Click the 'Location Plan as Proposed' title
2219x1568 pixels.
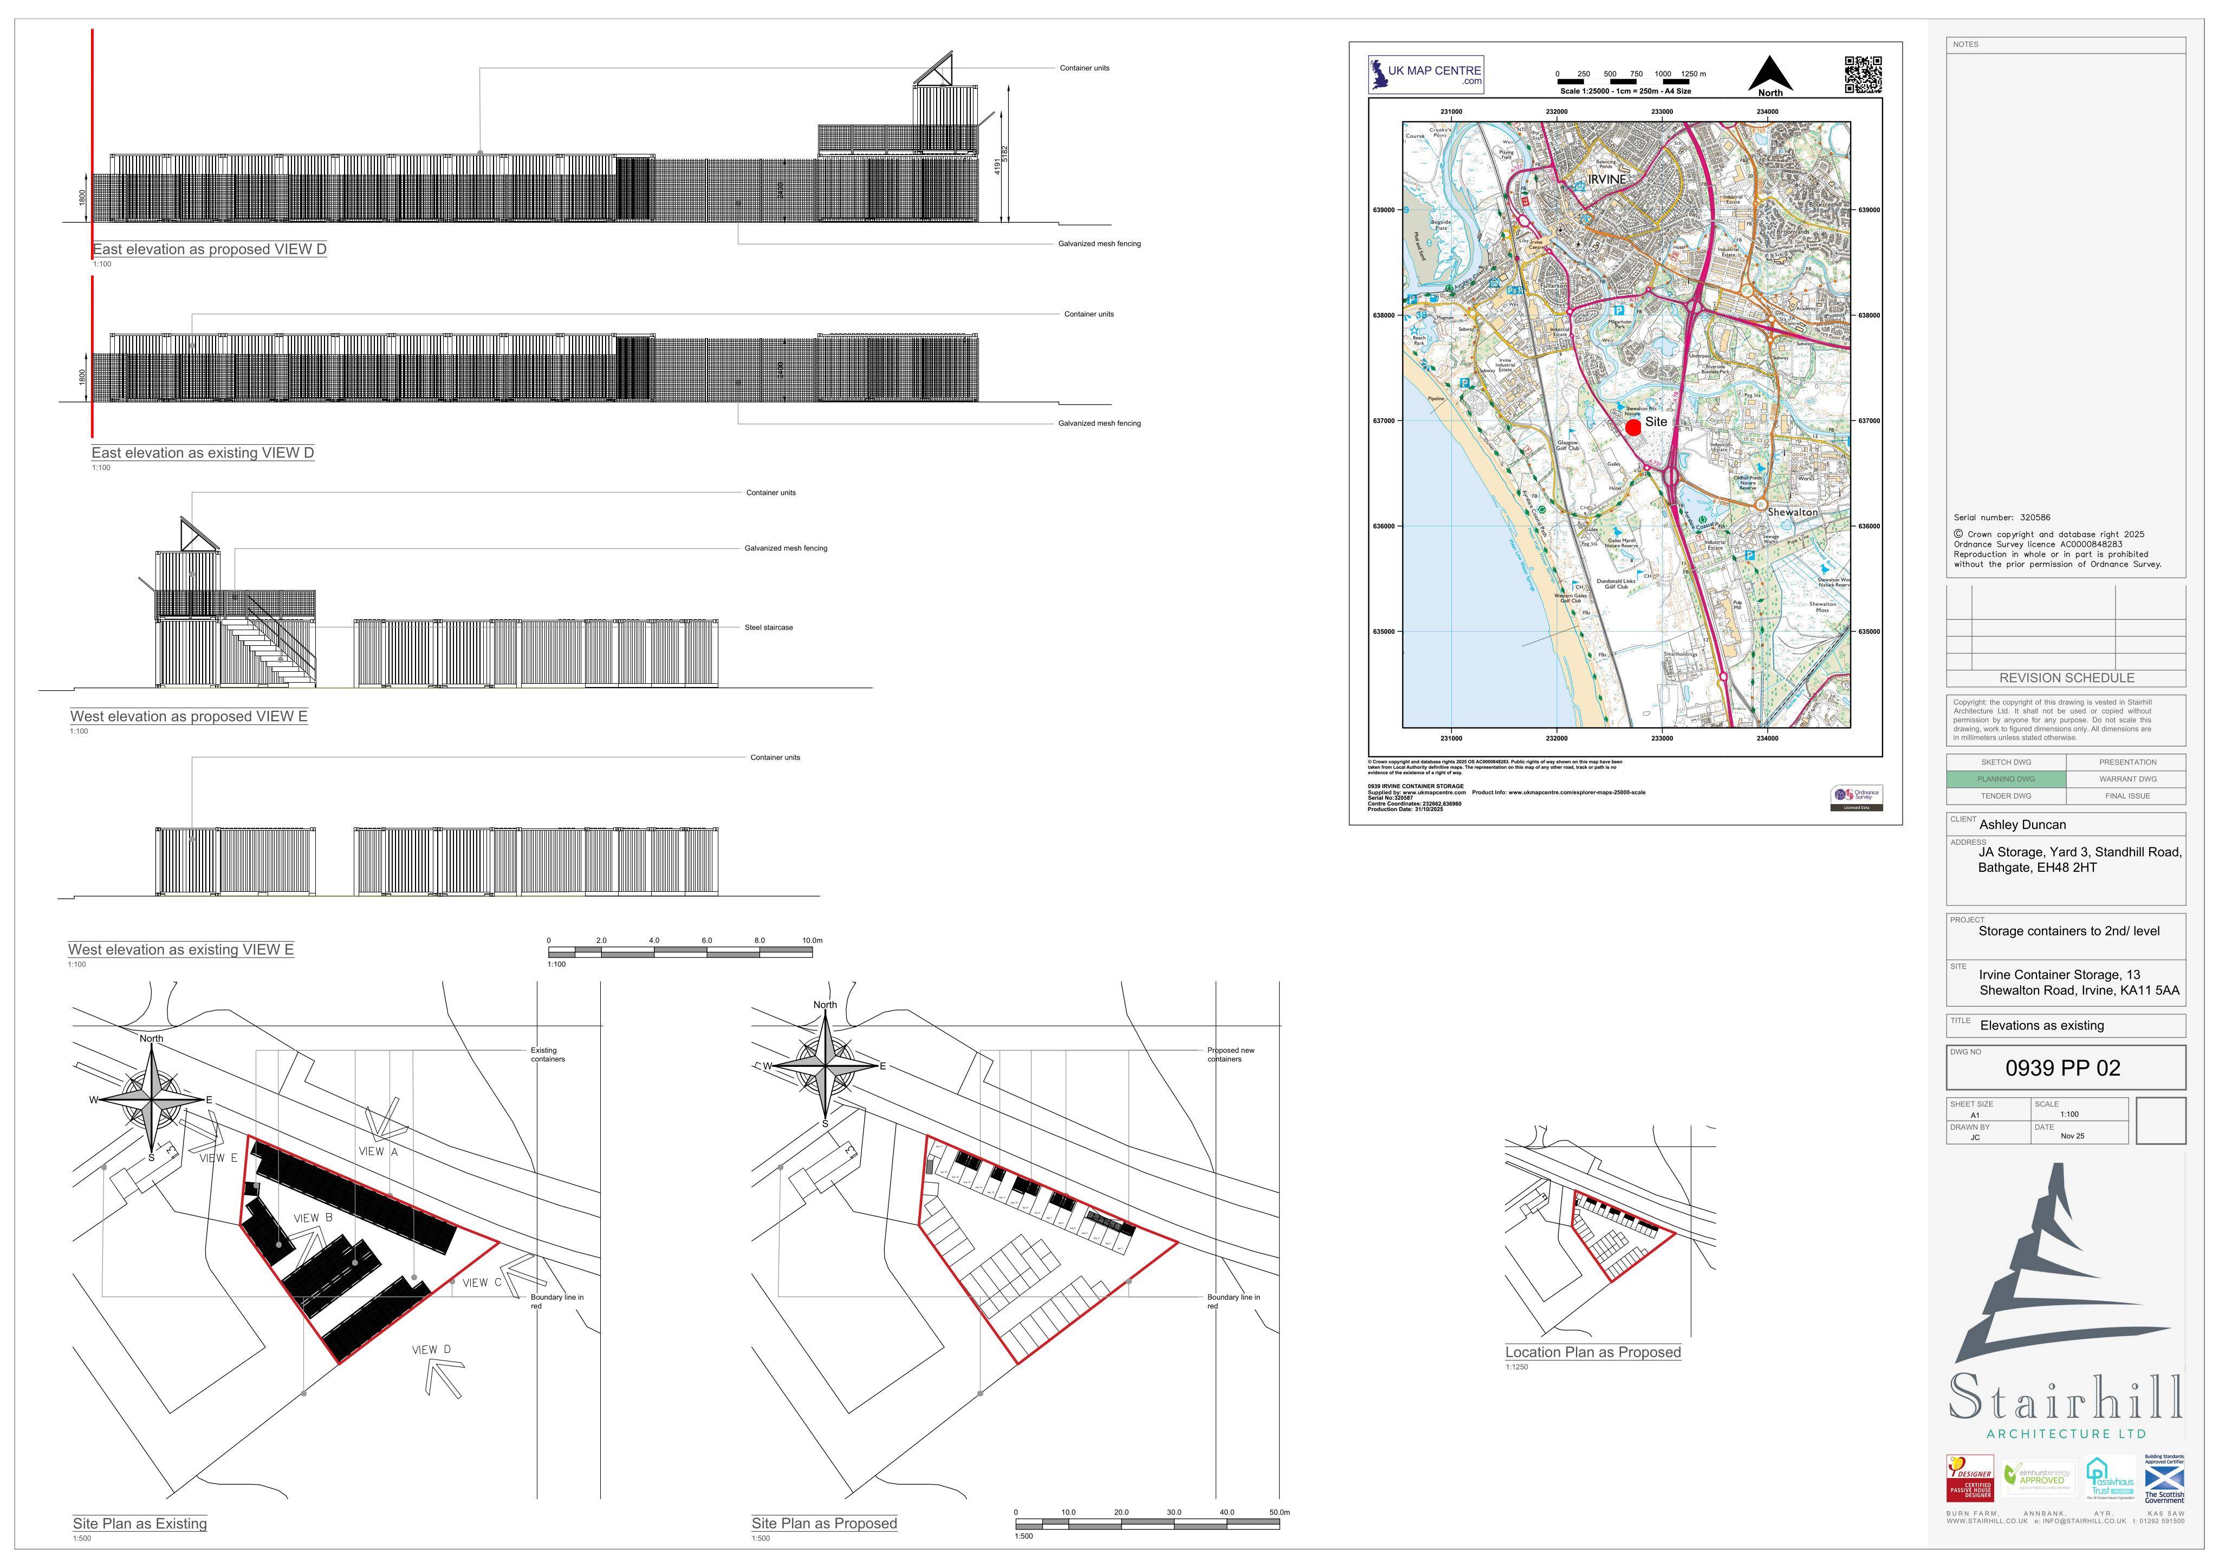(x=1593, y=1352)
